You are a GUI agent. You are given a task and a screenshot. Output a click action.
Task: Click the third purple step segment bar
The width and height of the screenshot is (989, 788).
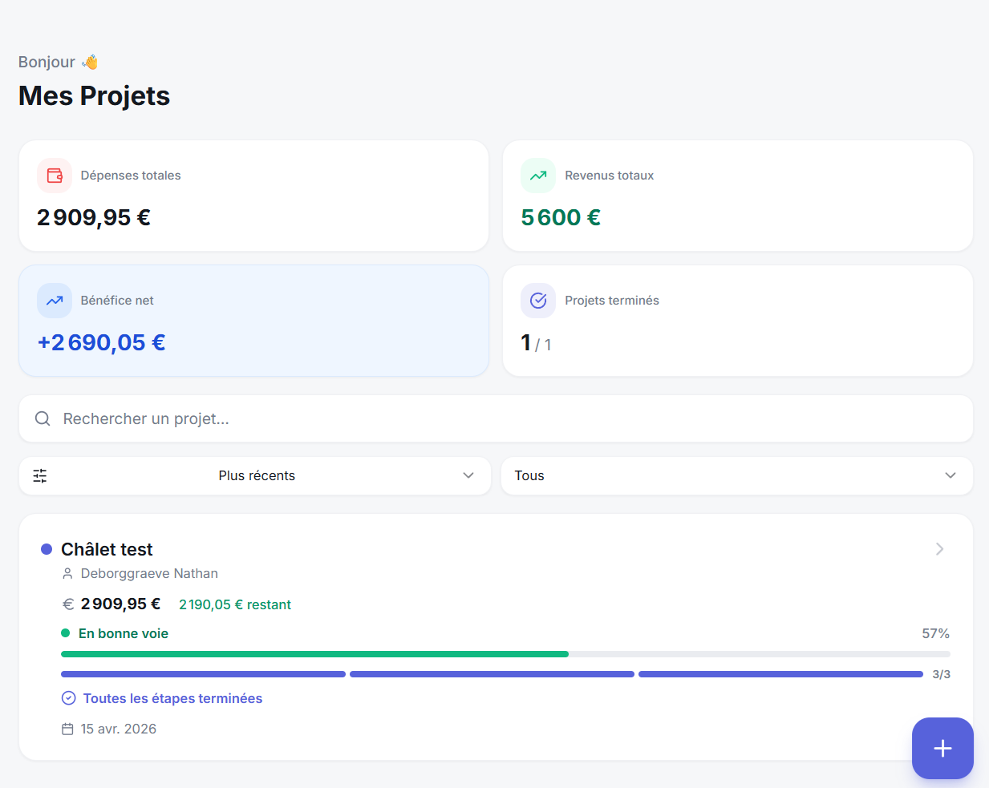coord(780,674)
